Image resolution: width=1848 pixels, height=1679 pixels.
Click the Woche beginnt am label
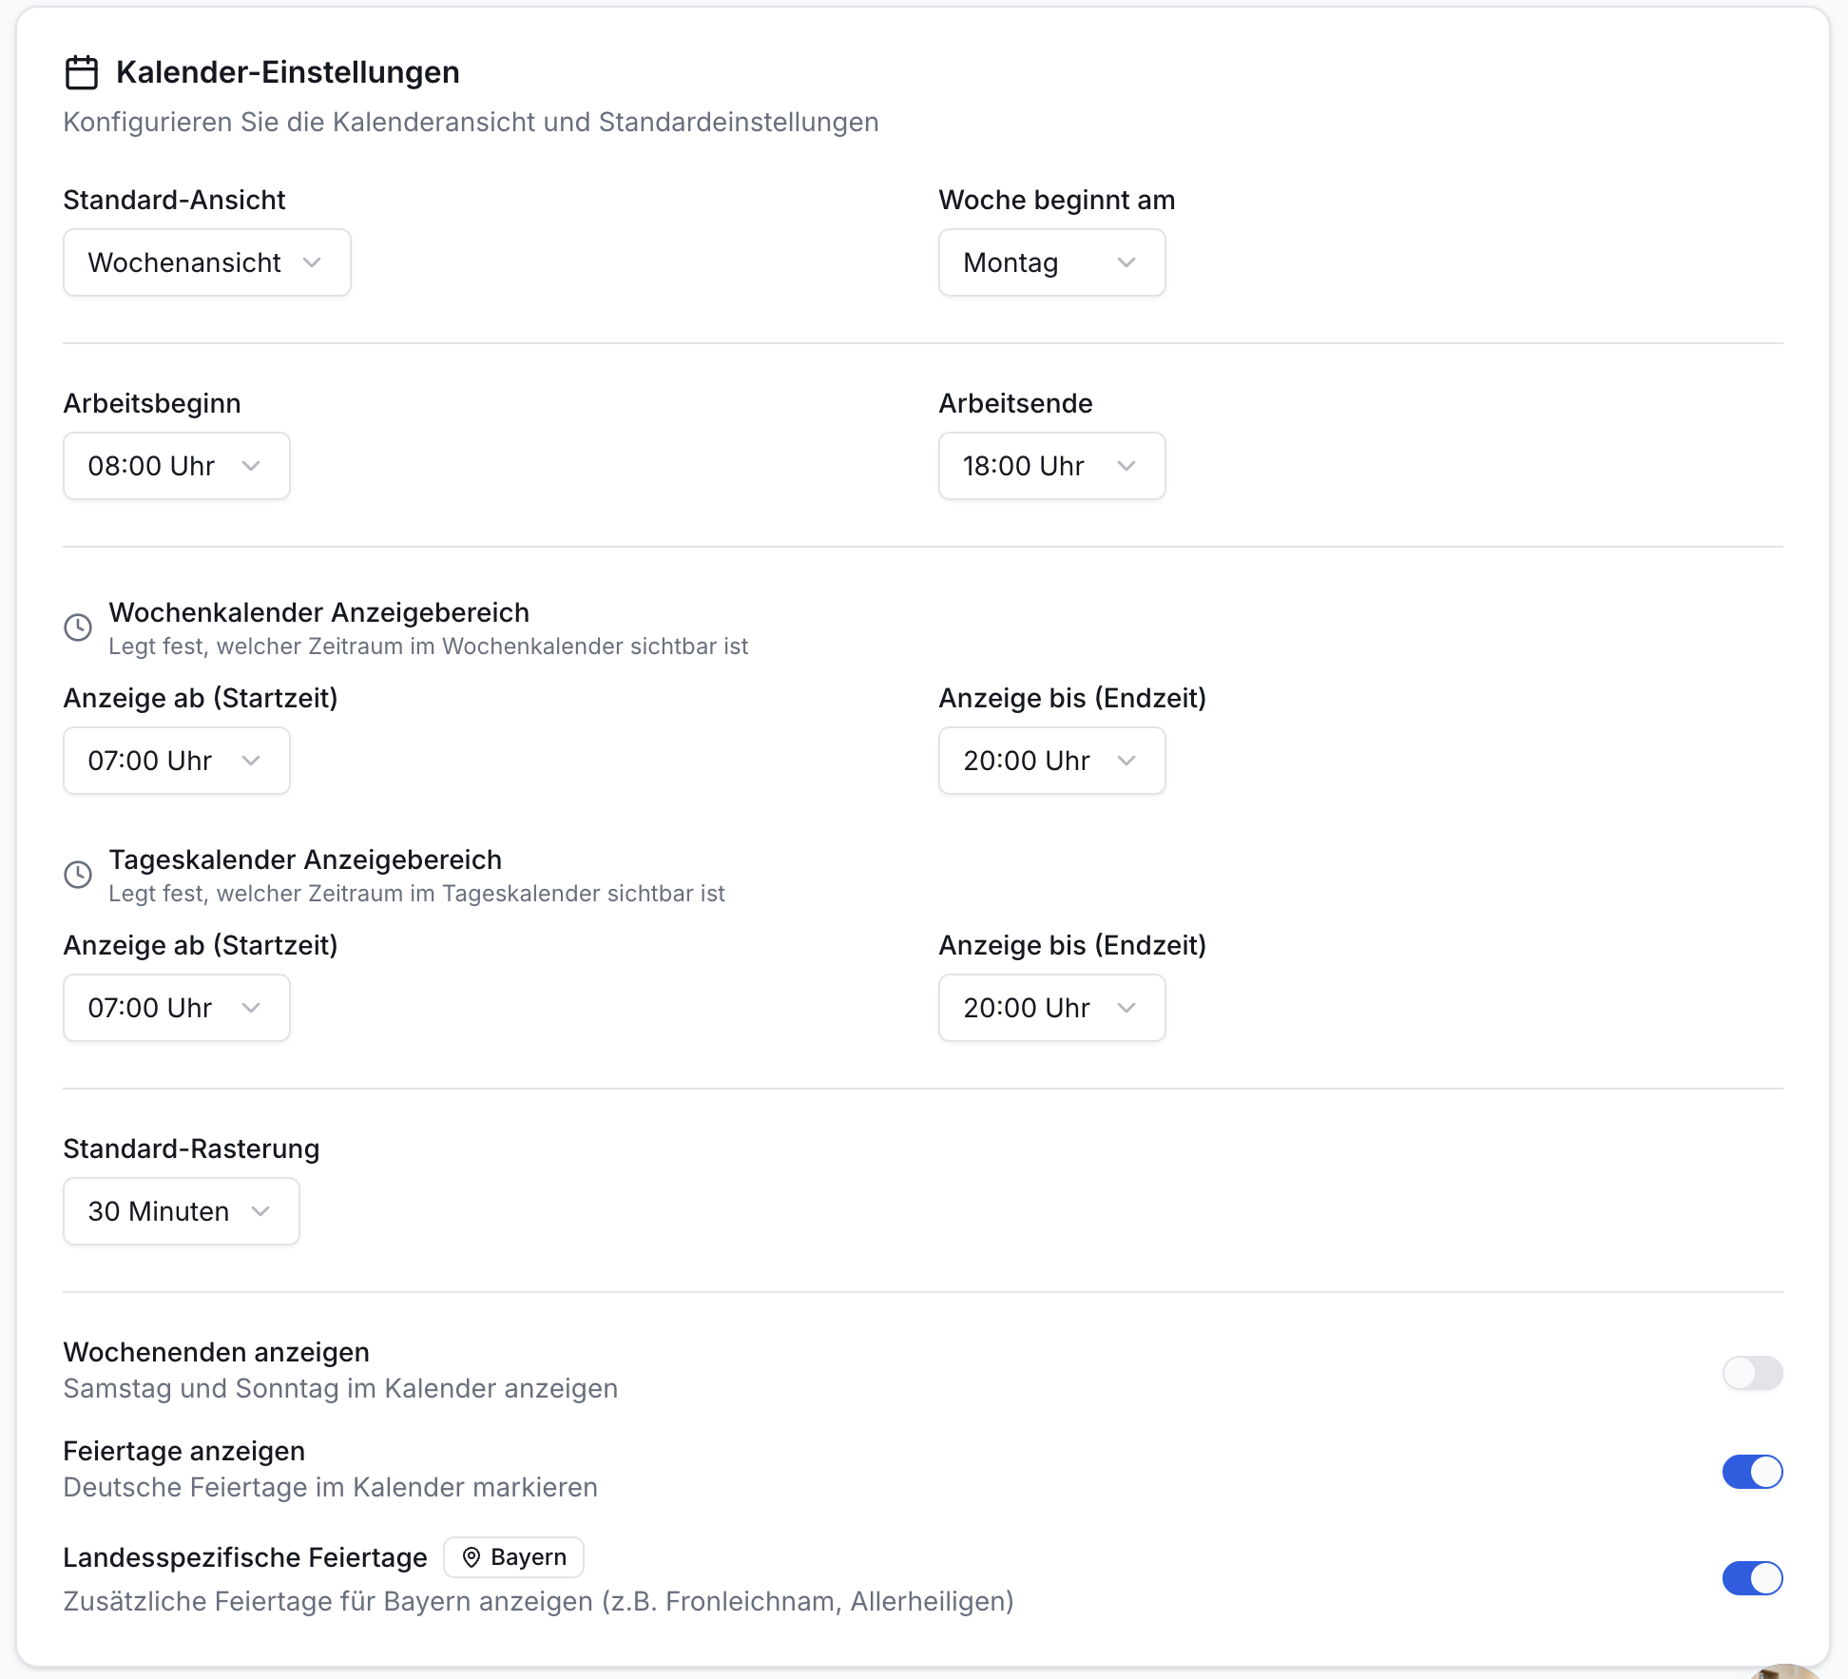tap(1057, 200)
